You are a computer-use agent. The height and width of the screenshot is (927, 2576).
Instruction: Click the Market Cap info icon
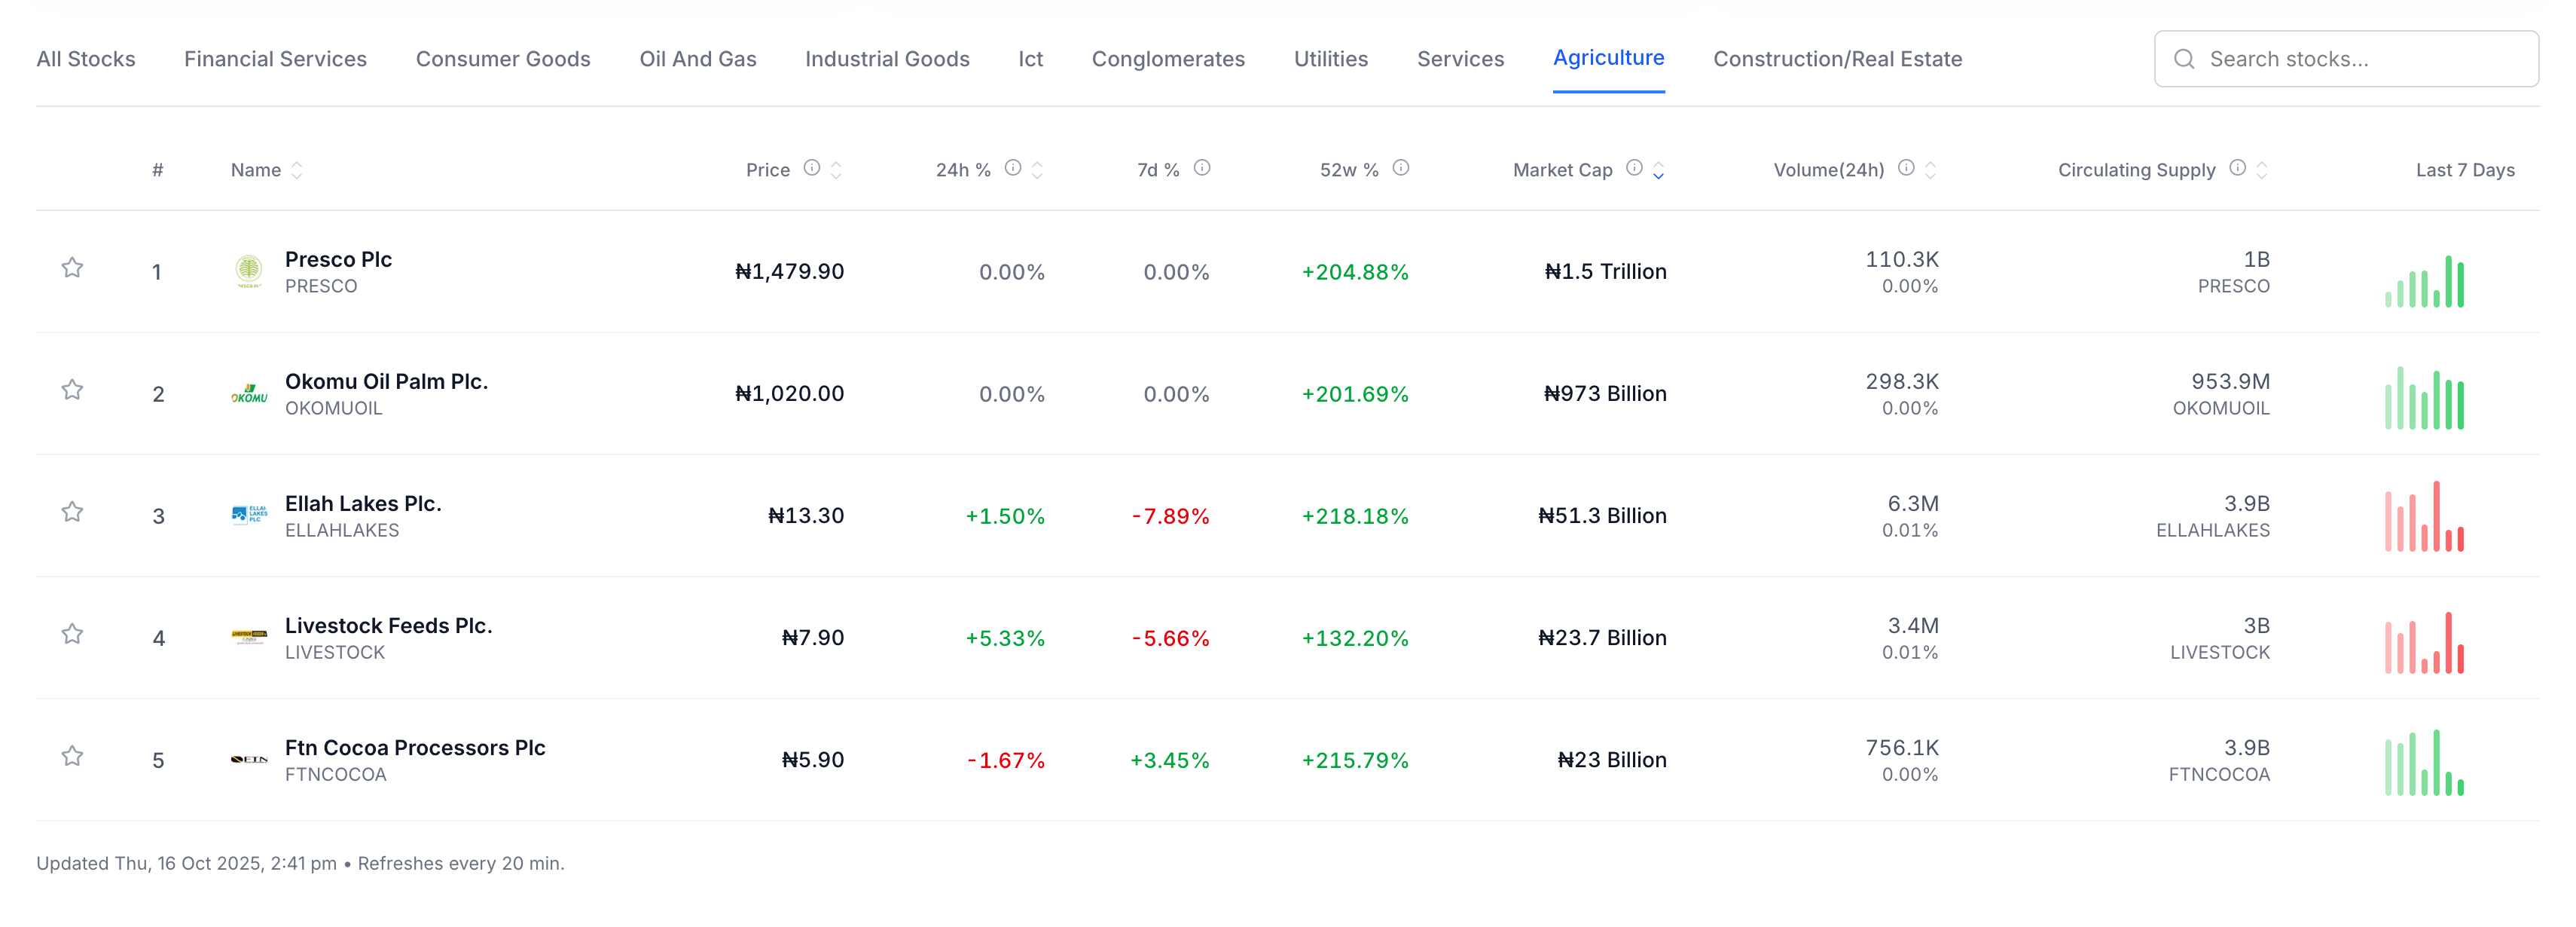1634,168
